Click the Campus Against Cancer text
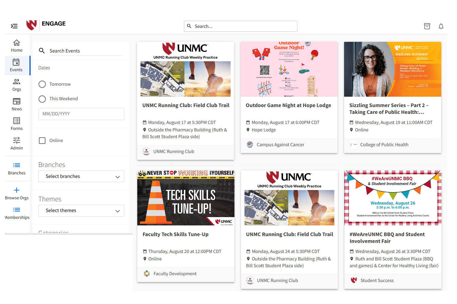Screen dimensions: 457x304 coord(280,145)
